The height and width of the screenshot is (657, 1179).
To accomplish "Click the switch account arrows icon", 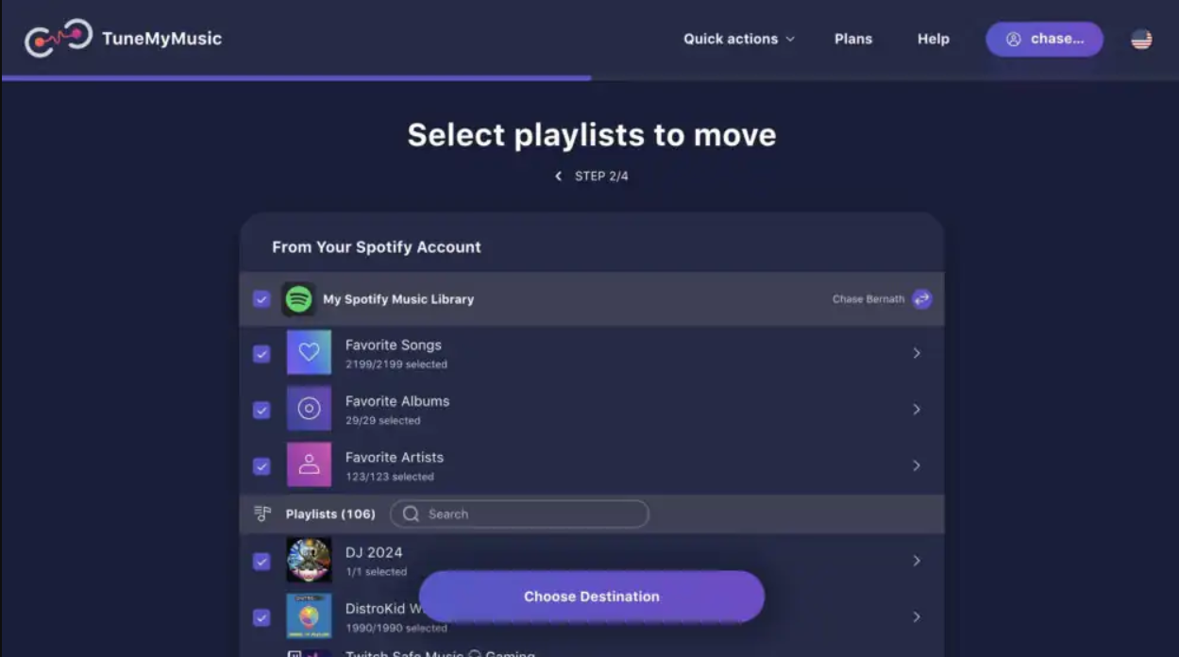I will click(922, 299).
